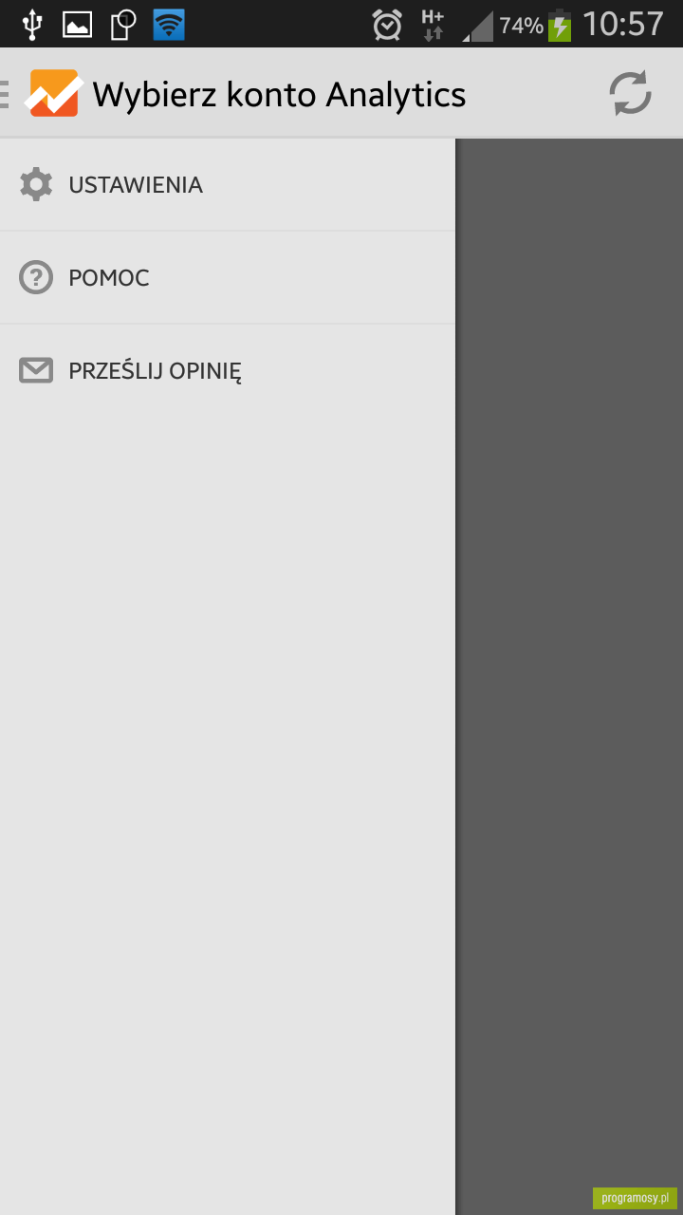The width and height of the screenshot is (683, 1215).
Task: Select the Pomoc menu entry
Action: click(x=228, y=277)
